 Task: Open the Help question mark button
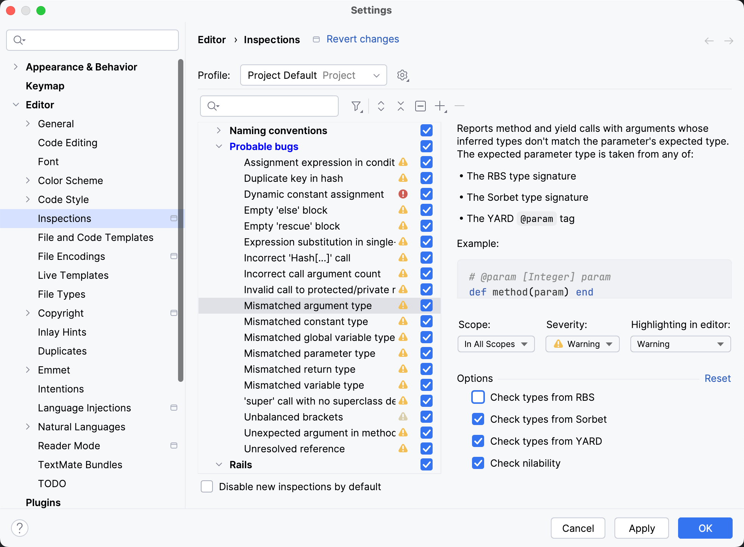(x=20, y=527)
